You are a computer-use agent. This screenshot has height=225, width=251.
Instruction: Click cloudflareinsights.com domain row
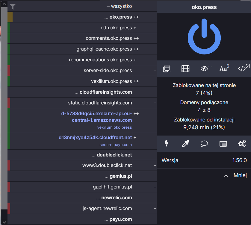(70, 92)
